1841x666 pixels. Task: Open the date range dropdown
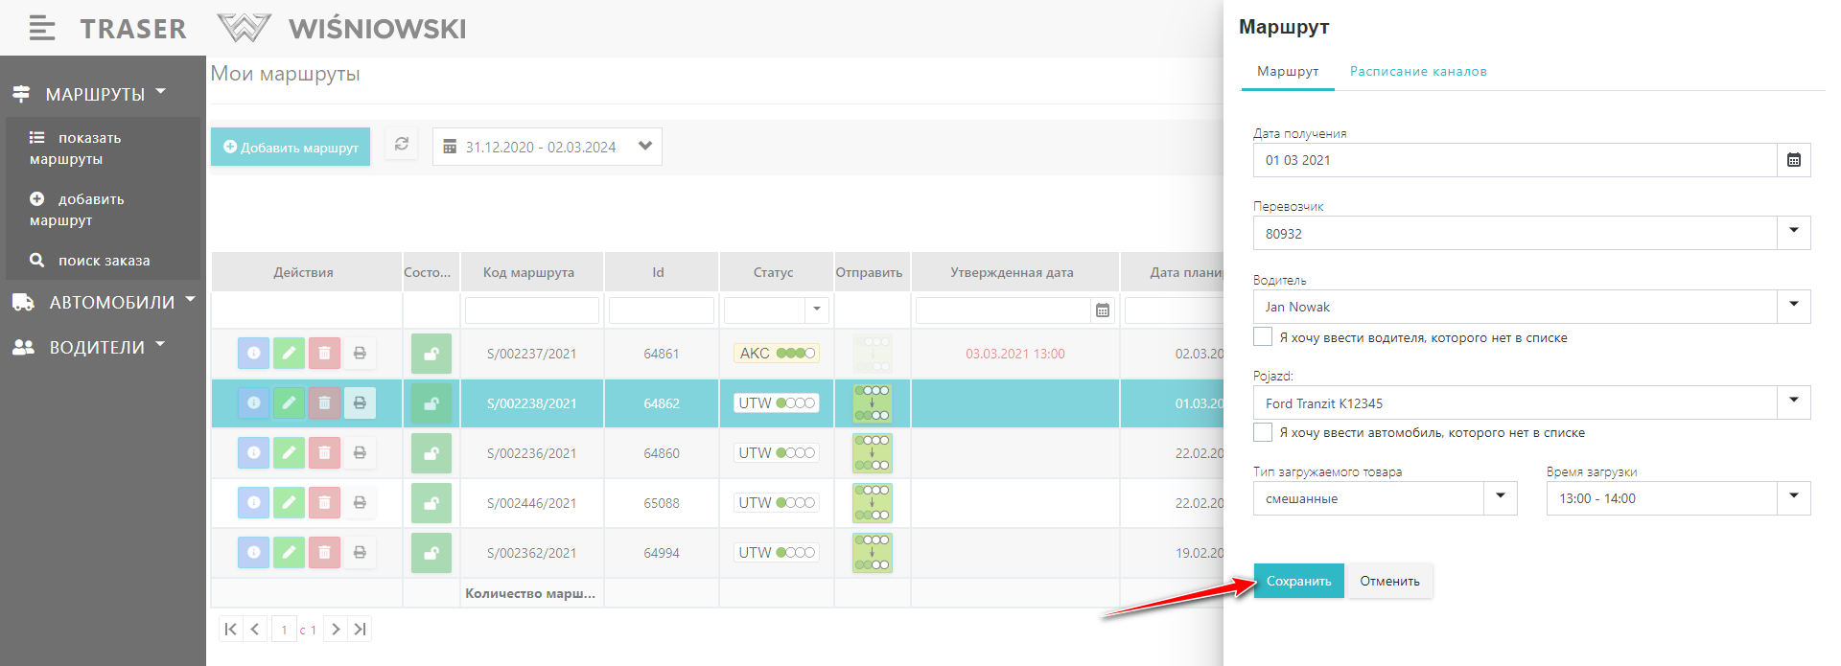point(644,147)
